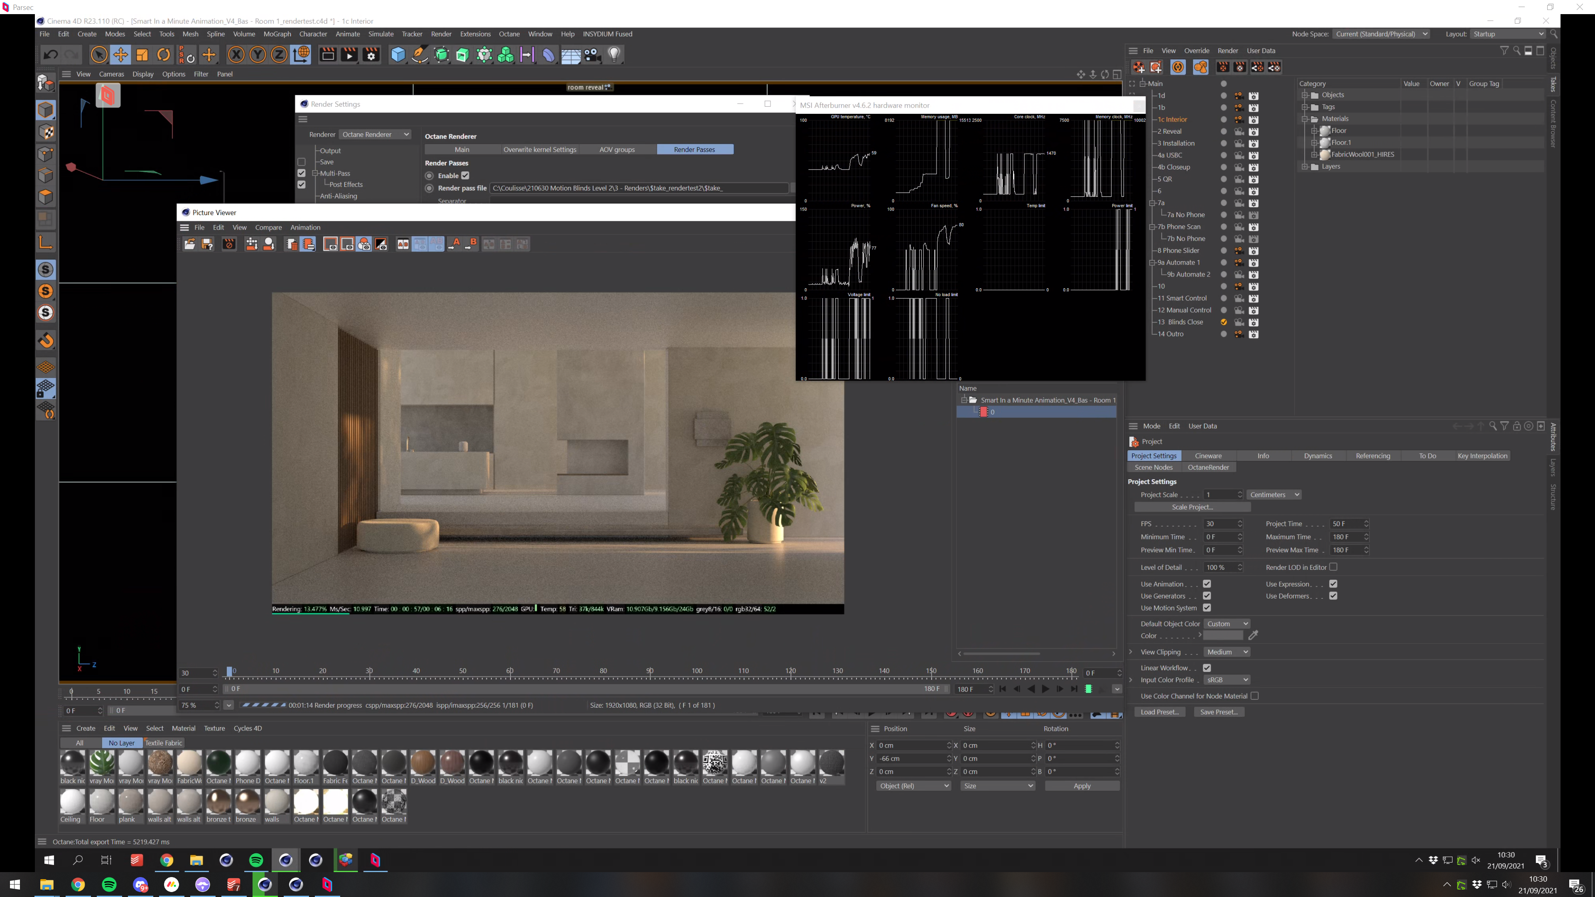Screen dimensions: 1595x897
Task: Click the default object Color swatch
Action: click(1223, 636)
